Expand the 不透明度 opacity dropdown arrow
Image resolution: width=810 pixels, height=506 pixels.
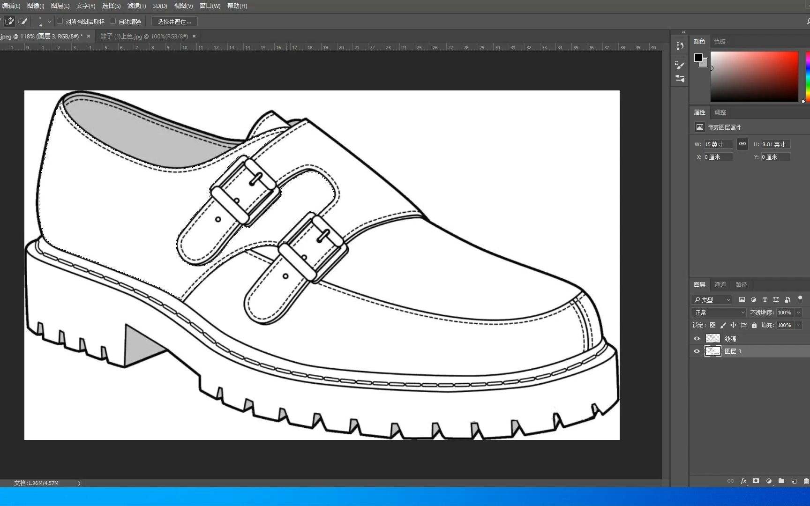click(799, 313)
